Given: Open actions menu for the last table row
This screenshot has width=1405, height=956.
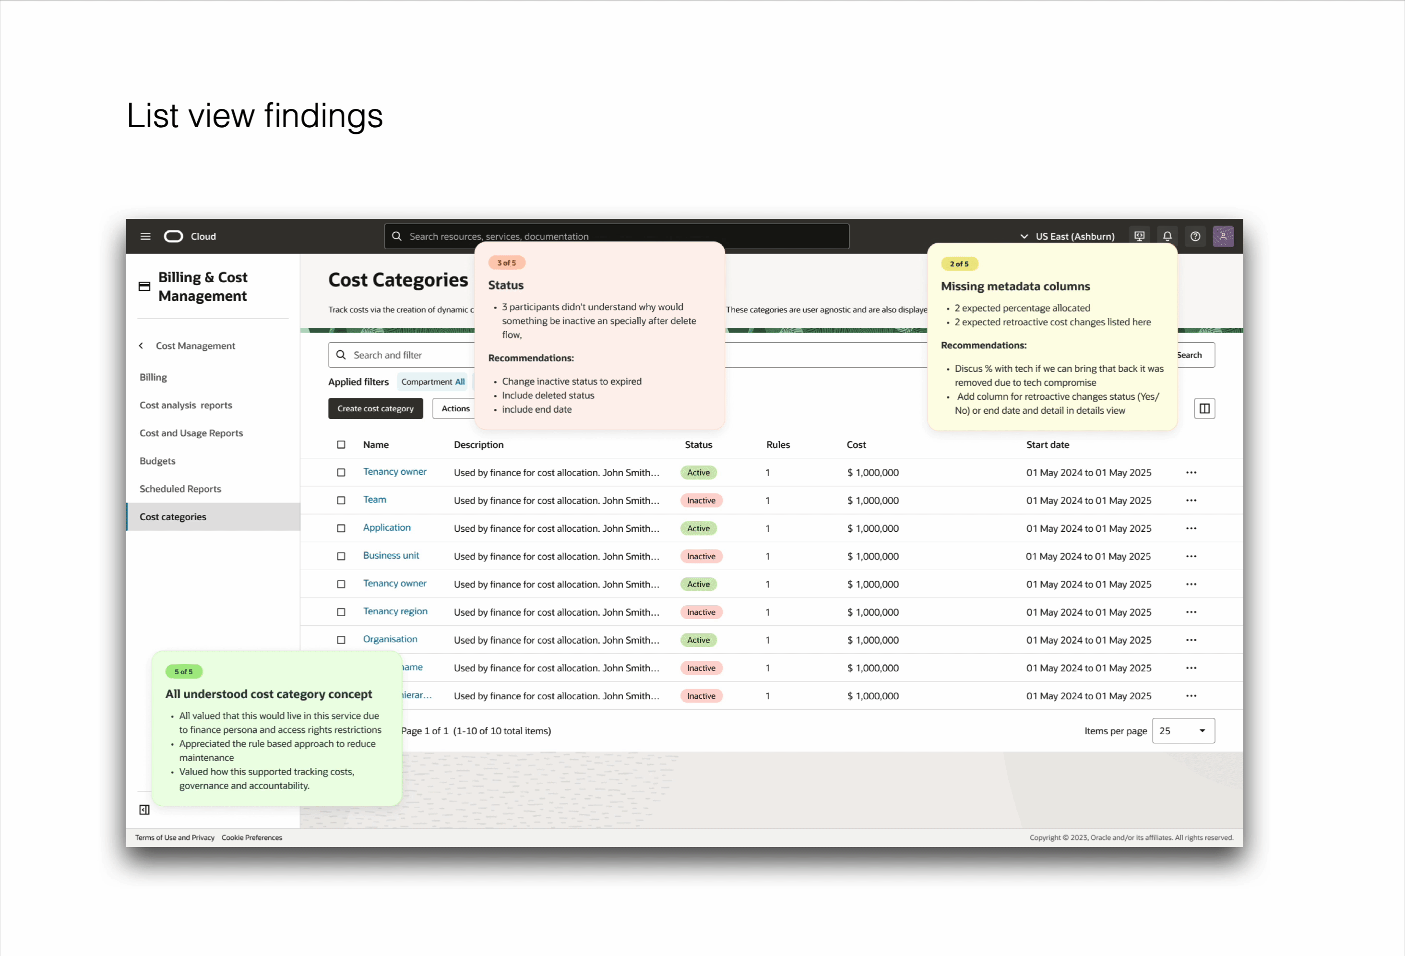Looking at the screenshot, I should (1191, 696).
